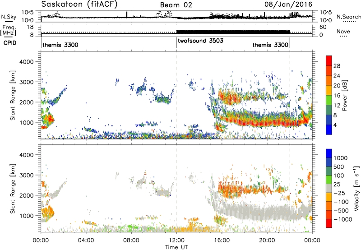Click the title text "Saskatoon (fitACF)"
The width and height of the screenshot is (361, 250).
click(x=79, y=5)
